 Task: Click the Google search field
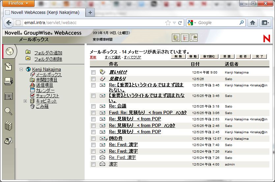[217, 23]
